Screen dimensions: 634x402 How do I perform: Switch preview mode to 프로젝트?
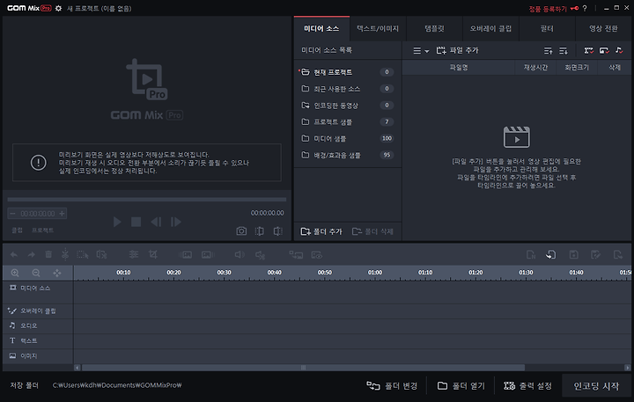[42, 230]
